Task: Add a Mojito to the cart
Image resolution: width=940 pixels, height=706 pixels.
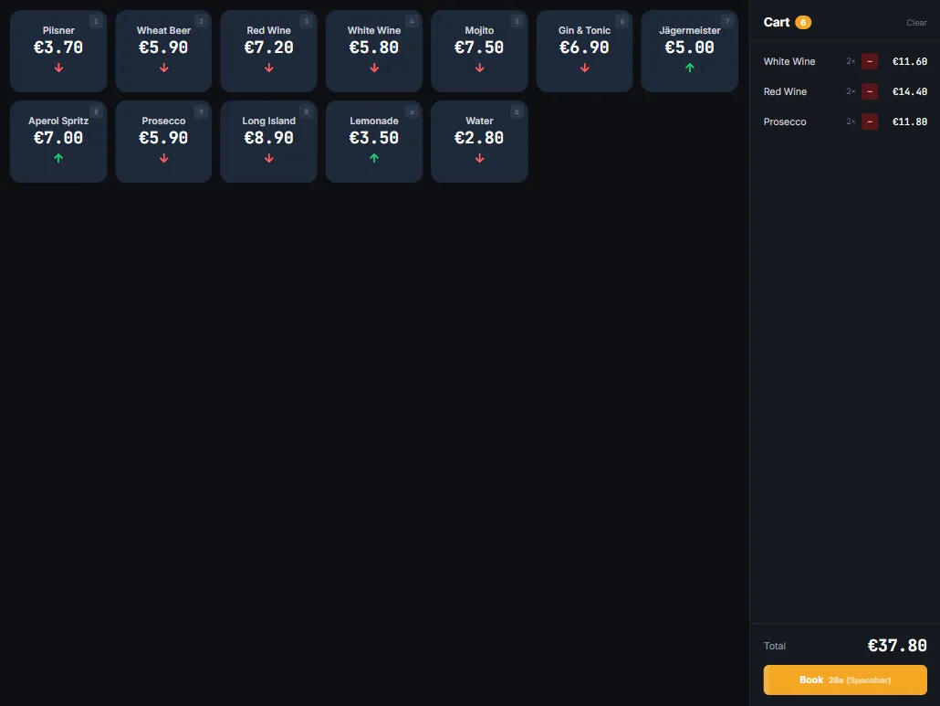Action: click(x=480, y=51)
